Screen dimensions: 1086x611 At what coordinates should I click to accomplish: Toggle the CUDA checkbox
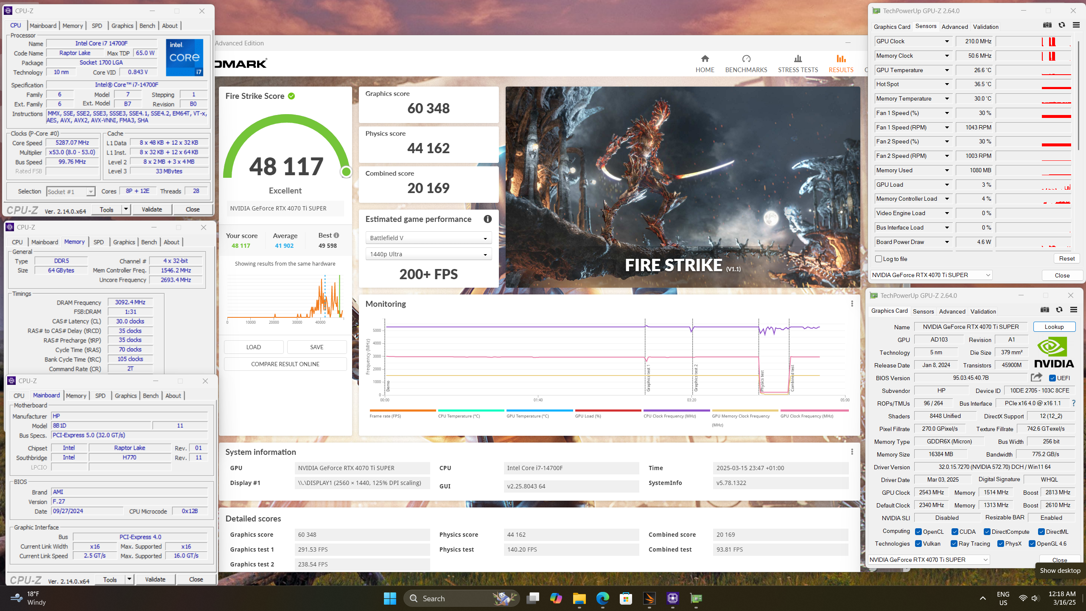click(x=954, y=532)
